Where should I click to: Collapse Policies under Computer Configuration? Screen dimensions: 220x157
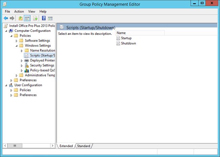[11, 36]
